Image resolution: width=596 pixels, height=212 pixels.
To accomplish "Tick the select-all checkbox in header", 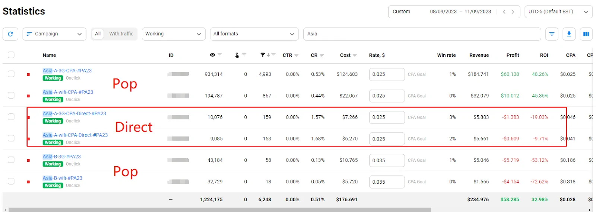I will 11,55.
